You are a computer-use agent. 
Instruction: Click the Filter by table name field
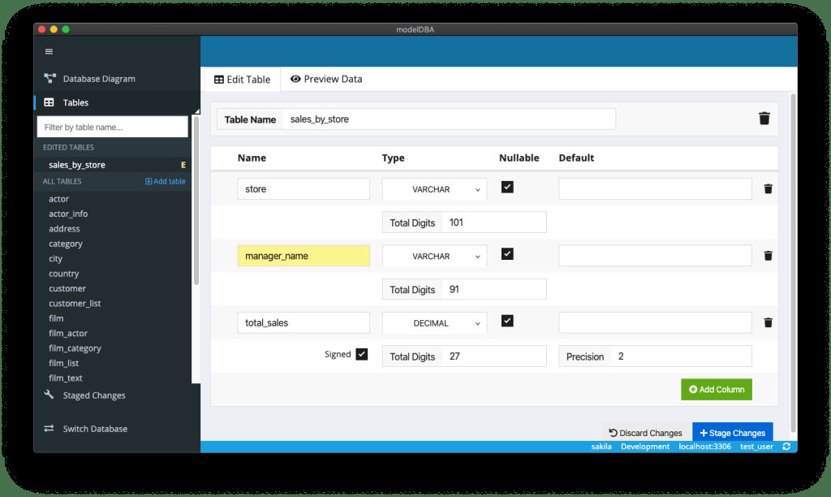click(112, 127)
